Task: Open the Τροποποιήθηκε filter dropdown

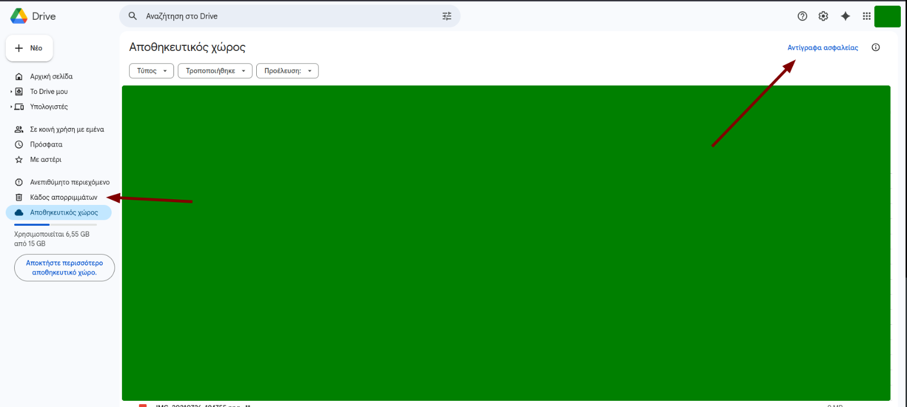Action: coord(215,71)
